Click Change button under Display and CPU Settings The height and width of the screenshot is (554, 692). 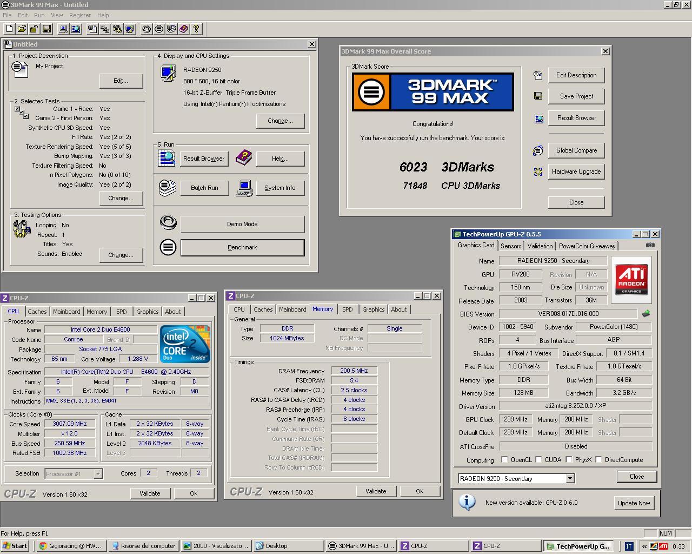280,121
